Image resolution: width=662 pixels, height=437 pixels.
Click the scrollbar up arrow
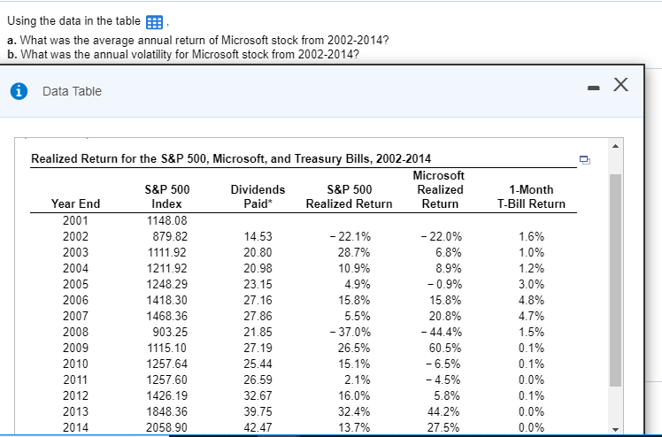(615, 146)
